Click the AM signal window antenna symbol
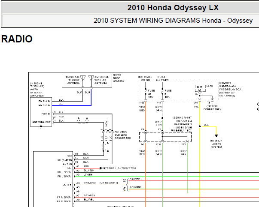Viewport: 259px width, 207px height. [x=91, y=78]
